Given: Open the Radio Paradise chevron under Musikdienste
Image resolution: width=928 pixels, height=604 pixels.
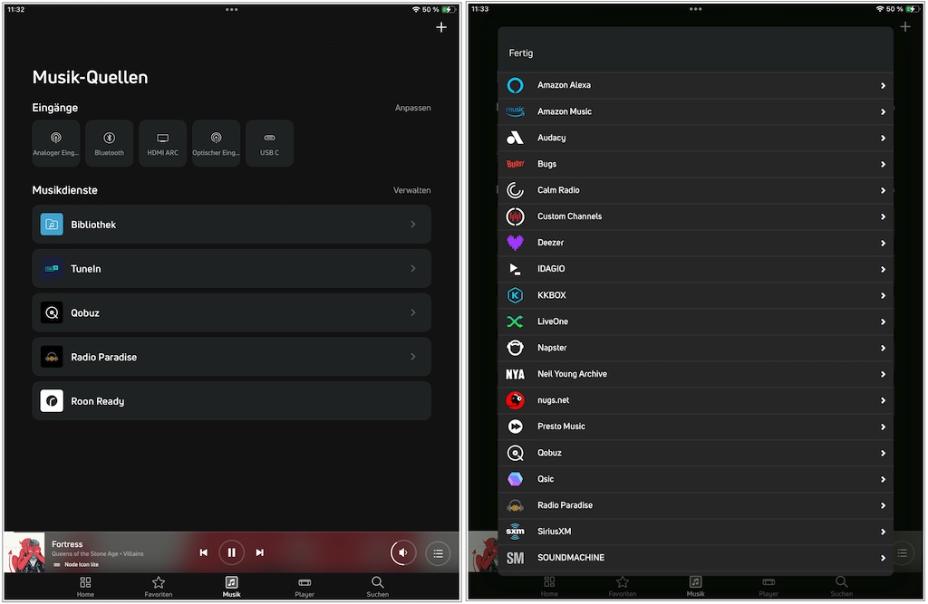Looking at the screenshot, I should (x=413, y=357).
